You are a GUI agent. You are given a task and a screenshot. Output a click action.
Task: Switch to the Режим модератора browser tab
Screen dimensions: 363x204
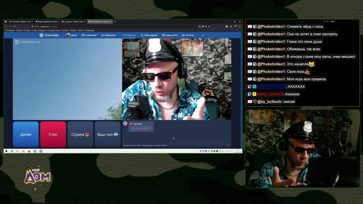click(47, 22)
